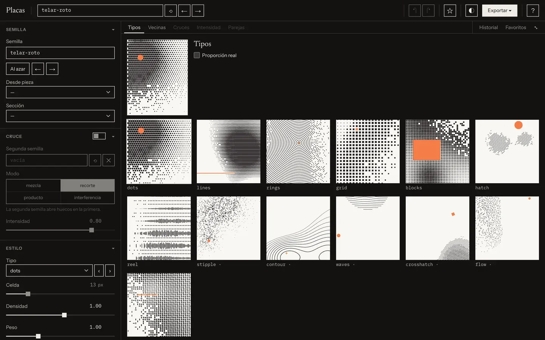
Task: Click the refresh icon beside Segunda semilla
Action: coord(95,160)
